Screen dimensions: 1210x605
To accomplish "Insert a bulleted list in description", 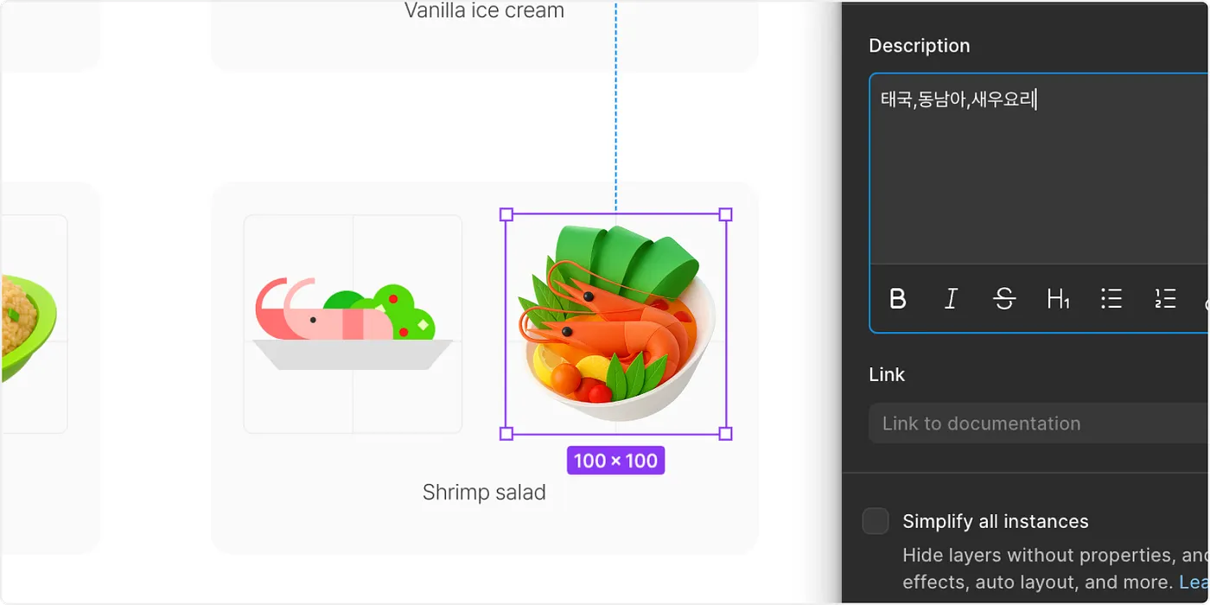I will point(1111,299).
